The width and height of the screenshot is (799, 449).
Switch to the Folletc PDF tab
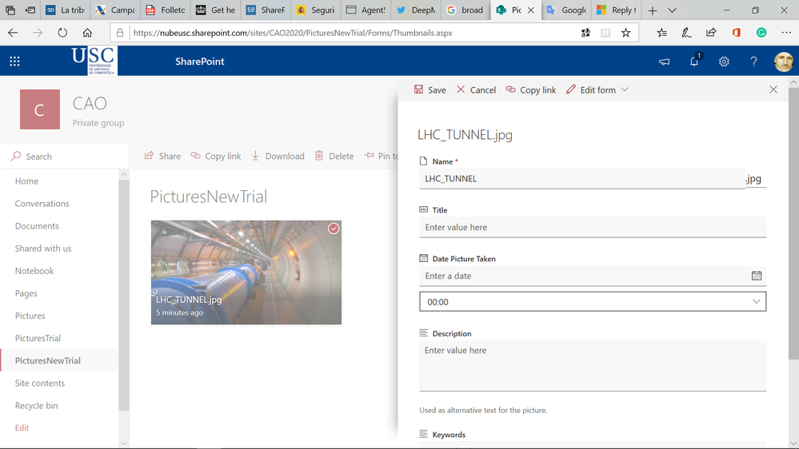[x=165, y=10]
